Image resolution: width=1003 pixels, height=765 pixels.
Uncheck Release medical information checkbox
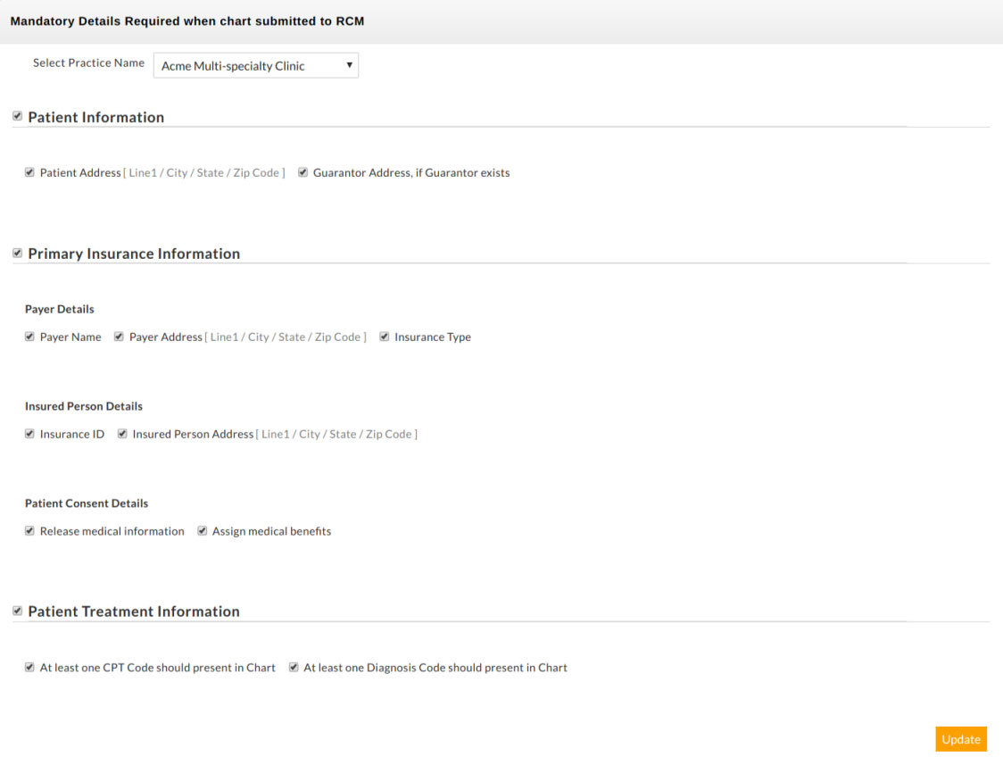pos(29,531)
